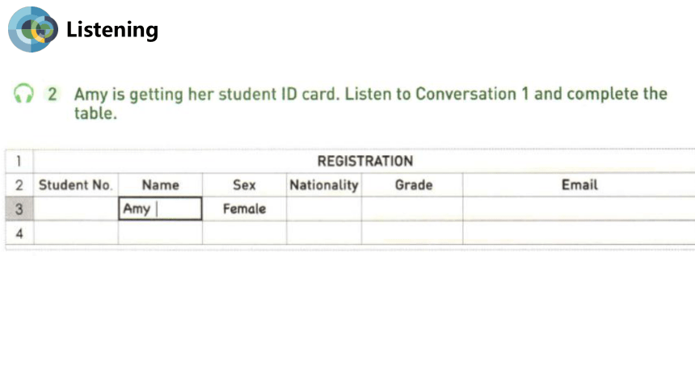This screenshot has width=695, height=391.
Task: Click the Nationality column header
Action: click(324, 185)
